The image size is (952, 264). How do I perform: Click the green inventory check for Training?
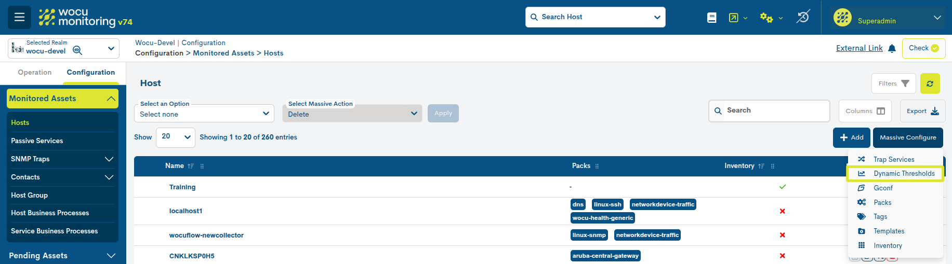point(783,187)
